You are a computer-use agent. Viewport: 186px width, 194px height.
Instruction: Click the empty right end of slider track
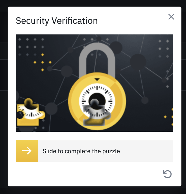click(158, 151)
